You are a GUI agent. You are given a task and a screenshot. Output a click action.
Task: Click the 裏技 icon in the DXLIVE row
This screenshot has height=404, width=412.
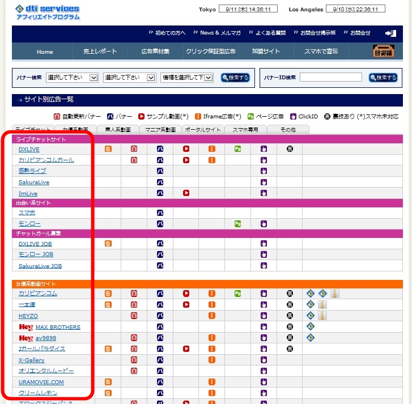[x=290, y=149]
